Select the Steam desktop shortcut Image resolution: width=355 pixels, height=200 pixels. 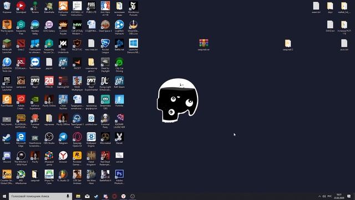[7, 138]
